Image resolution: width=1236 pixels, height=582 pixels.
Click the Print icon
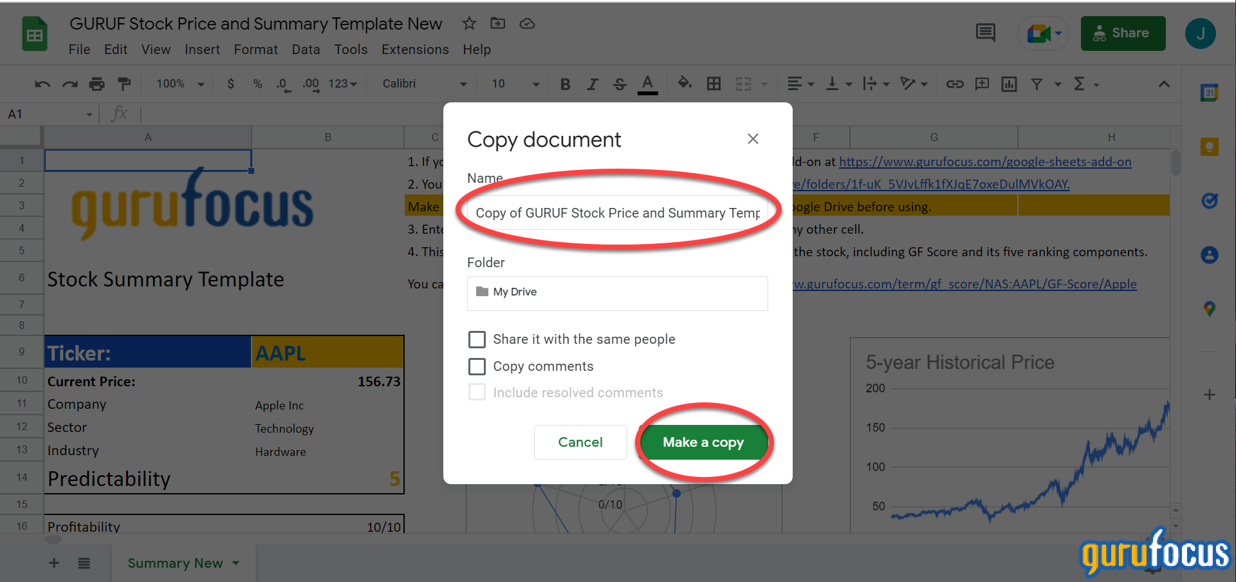(x=97, y=84)
